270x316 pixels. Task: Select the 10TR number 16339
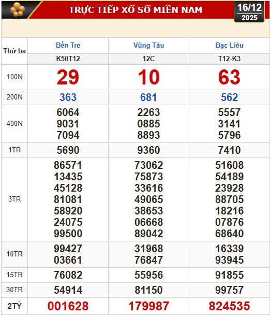coord(229,249)
